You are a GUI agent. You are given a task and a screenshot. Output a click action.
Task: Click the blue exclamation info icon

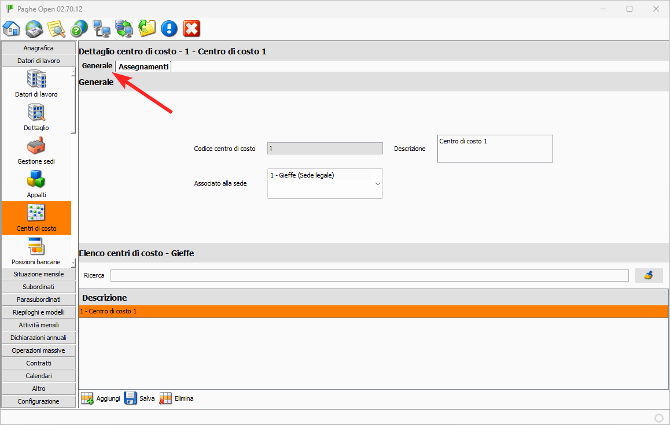169,28
